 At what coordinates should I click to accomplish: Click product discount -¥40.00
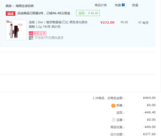point(150,127)
